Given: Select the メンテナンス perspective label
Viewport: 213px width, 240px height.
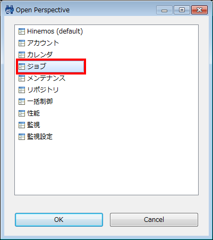Looking at the screenshot, I should 46,78.
